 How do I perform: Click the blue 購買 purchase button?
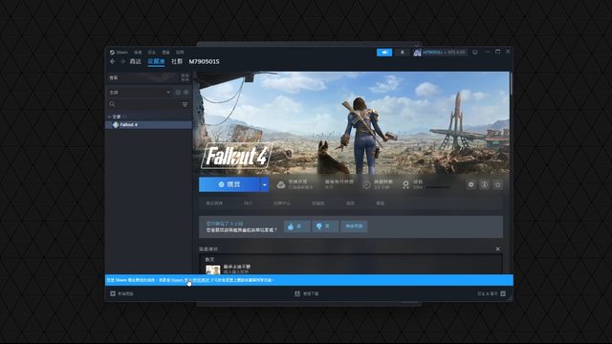229,184
